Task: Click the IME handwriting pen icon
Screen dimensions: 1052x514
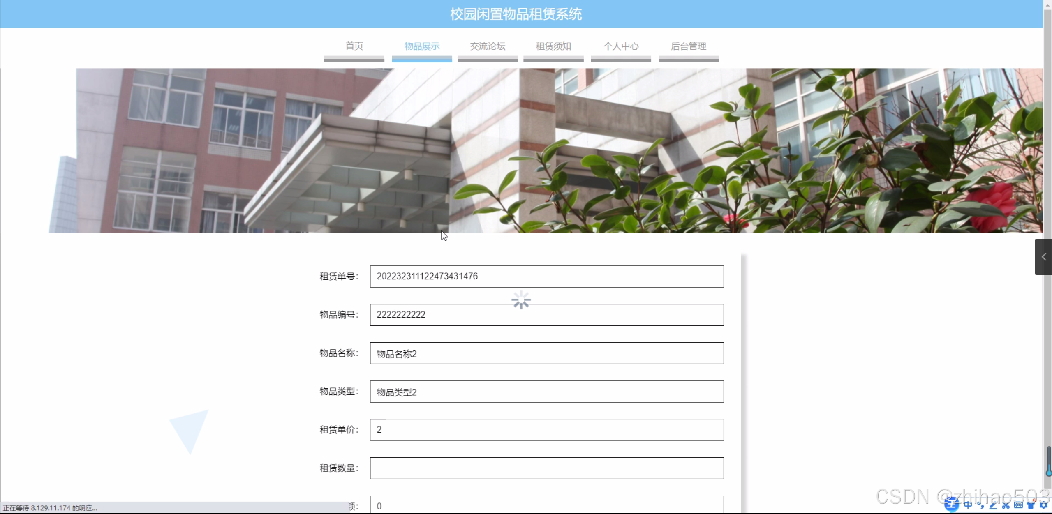Action: click(x=993, y=505)
